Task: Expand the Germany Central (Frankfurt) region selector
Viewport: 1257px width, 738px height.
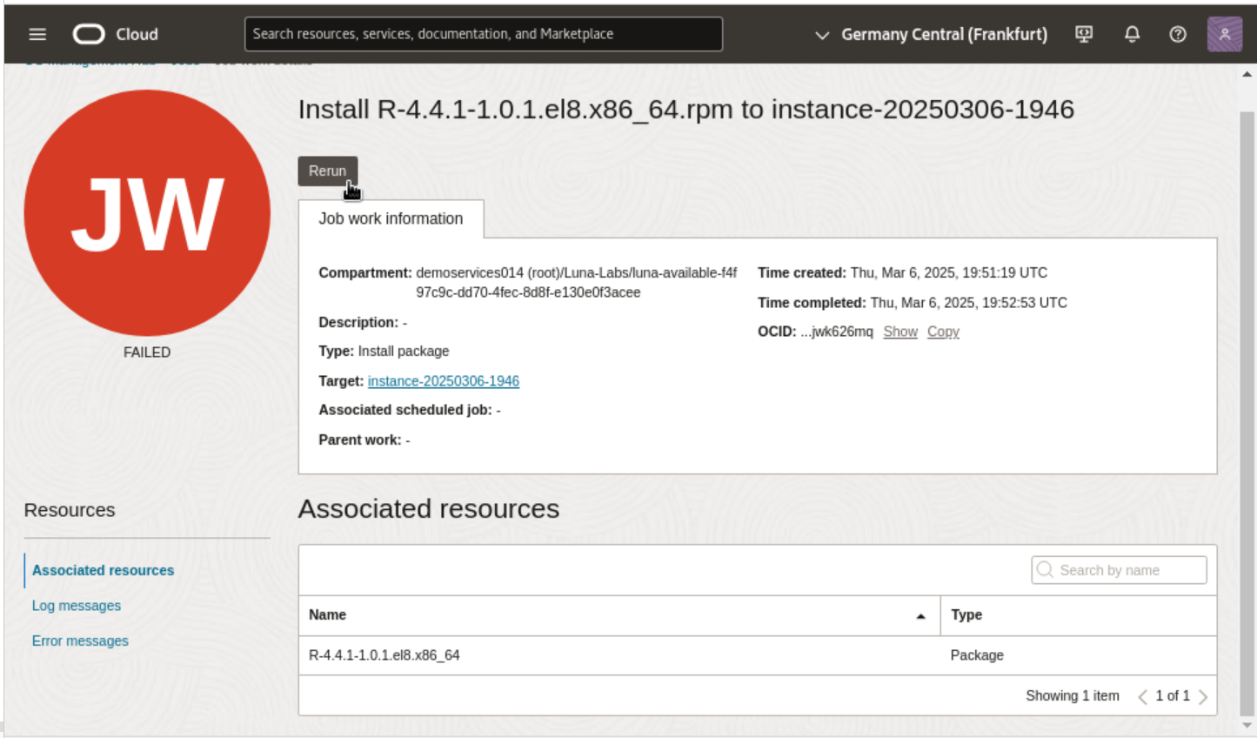Action: [931, 34]
